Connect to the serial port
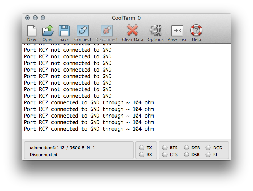253x191 pixels. [83, 31]
